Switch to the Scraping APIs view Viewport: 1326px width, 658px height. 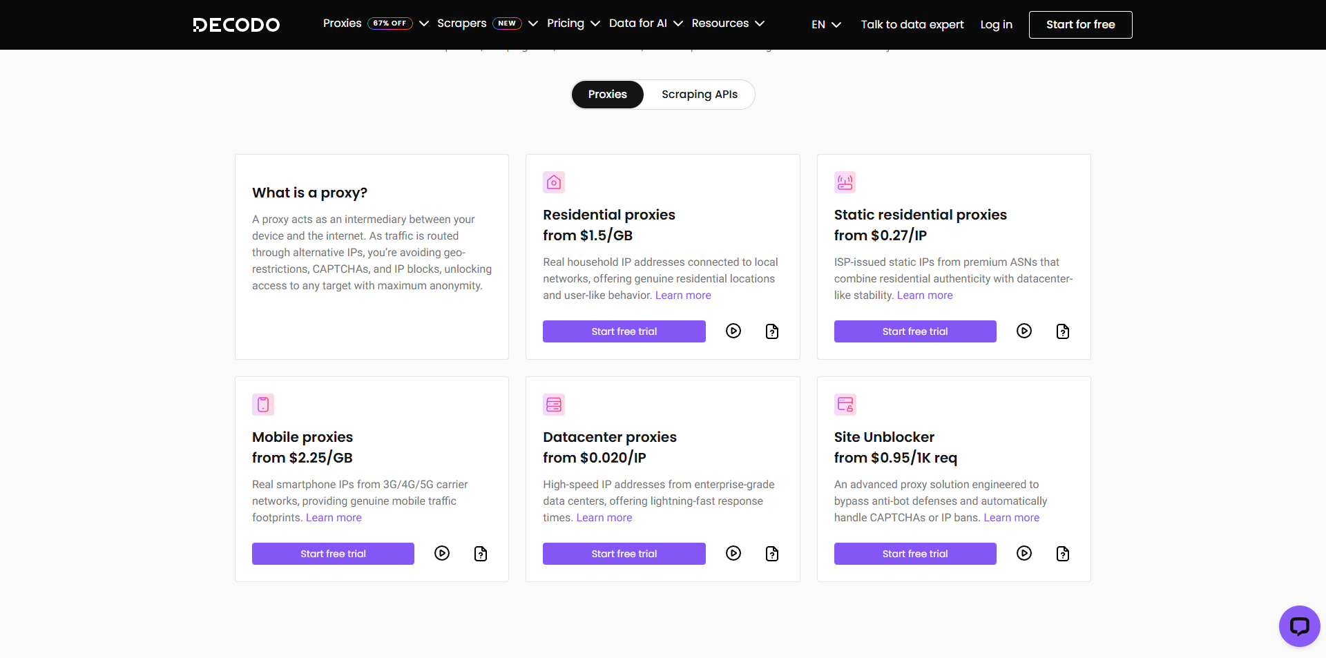point(700,95)
